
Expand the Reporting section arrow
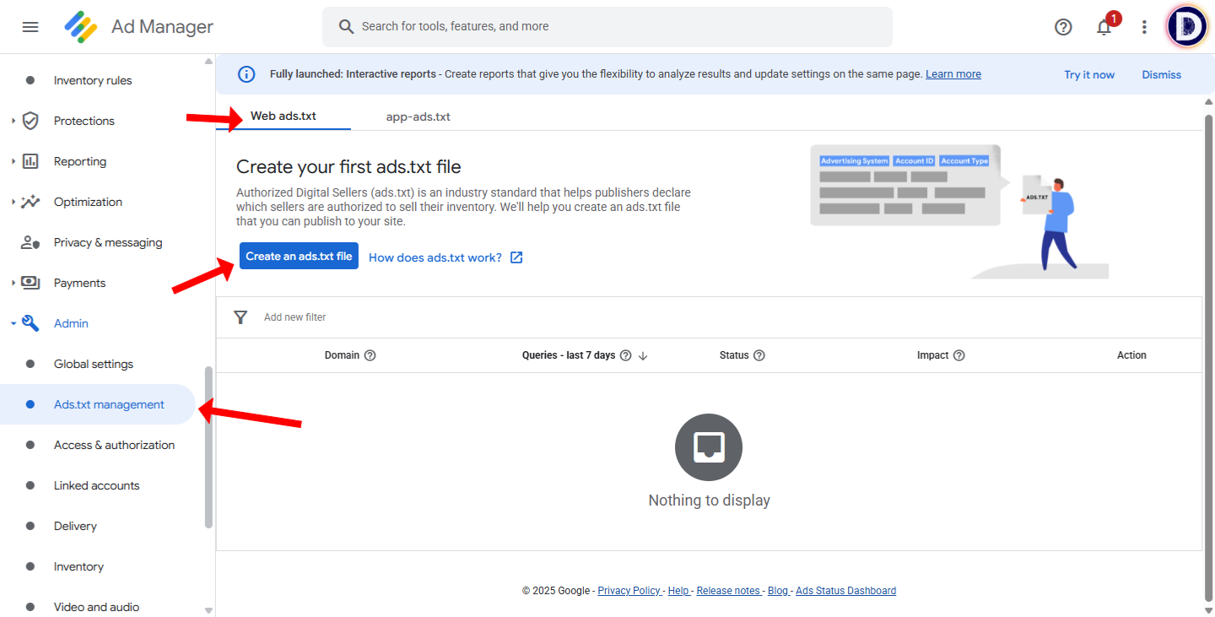point(13,161)
